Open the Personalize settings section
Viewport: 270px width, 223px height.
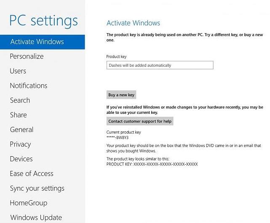pos(27,56)
